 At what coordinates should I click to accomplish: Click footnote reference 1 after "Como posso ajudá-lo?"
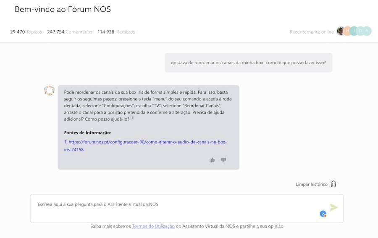click(132, 118)
